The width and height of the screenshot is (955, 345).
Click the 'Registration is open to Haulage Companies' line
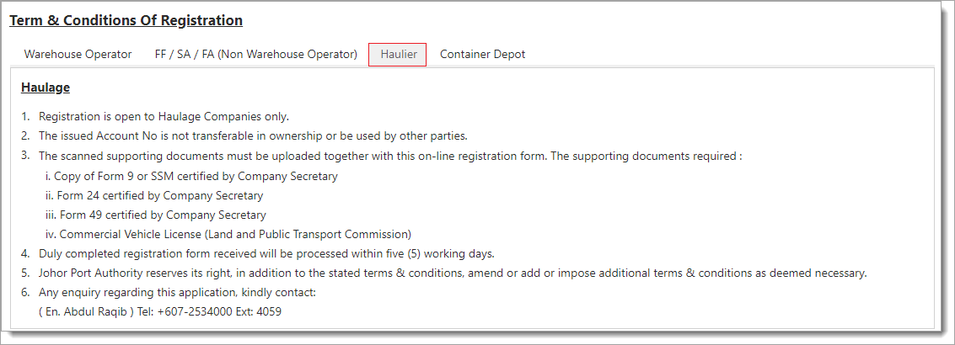click(164, 117)
